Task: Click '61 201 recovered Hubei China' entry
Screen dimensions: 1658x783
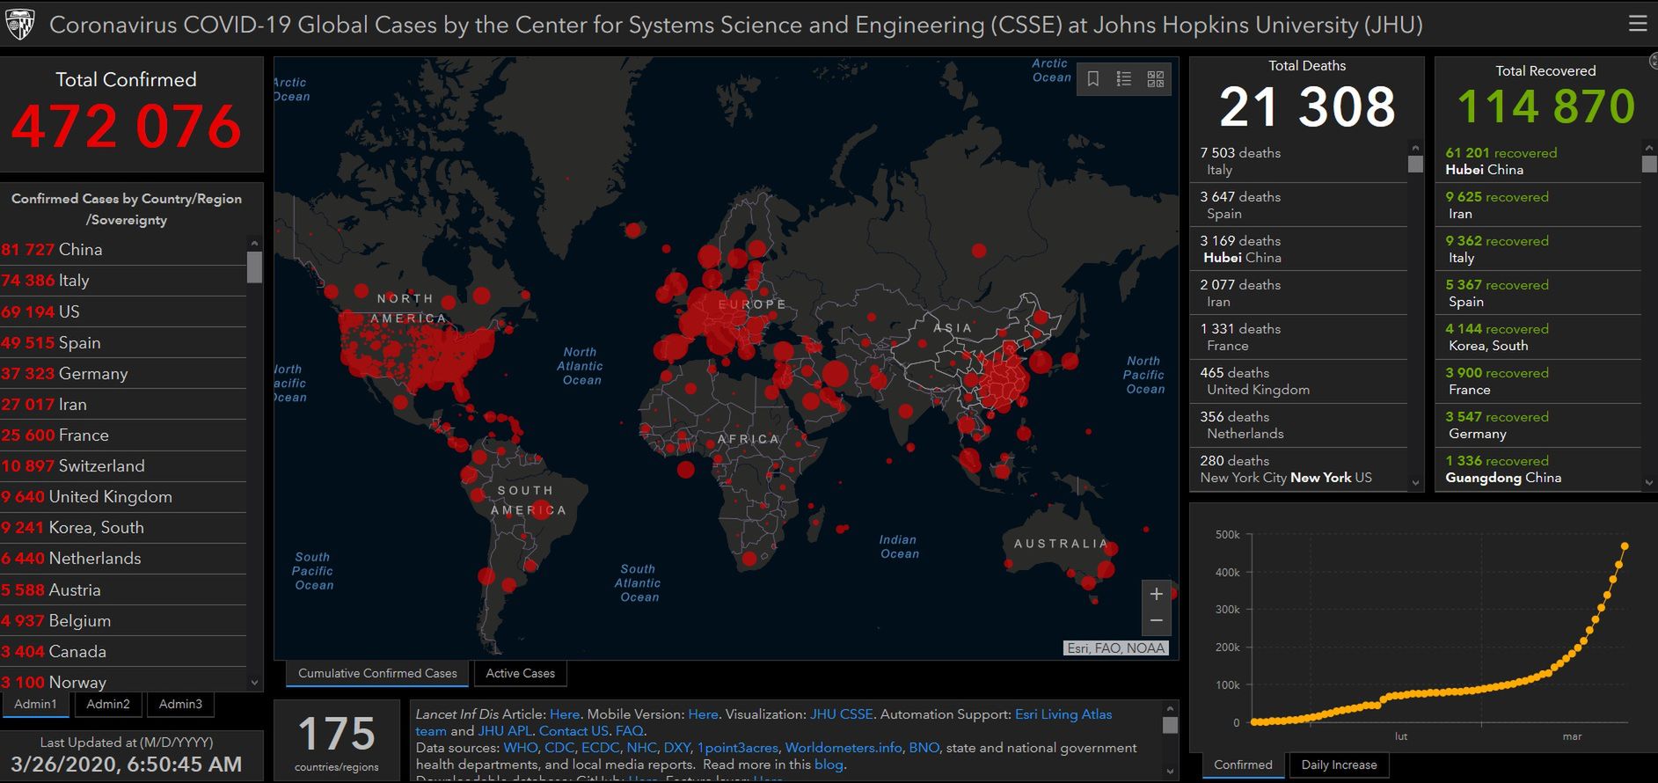Action: 1539,161
